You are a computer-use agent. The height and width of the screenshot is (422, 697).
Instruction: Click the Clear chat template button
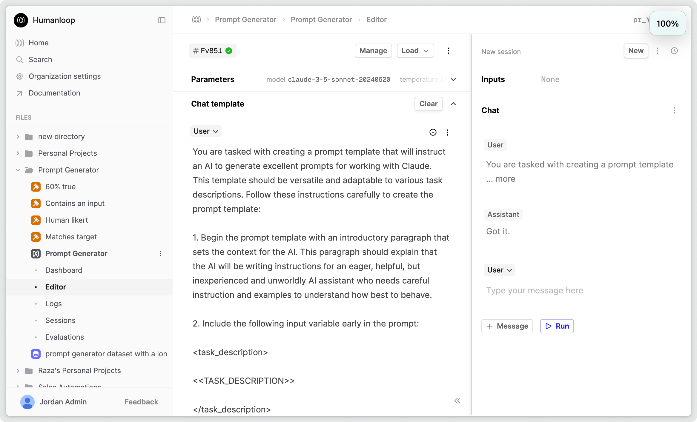pos(428,104)
